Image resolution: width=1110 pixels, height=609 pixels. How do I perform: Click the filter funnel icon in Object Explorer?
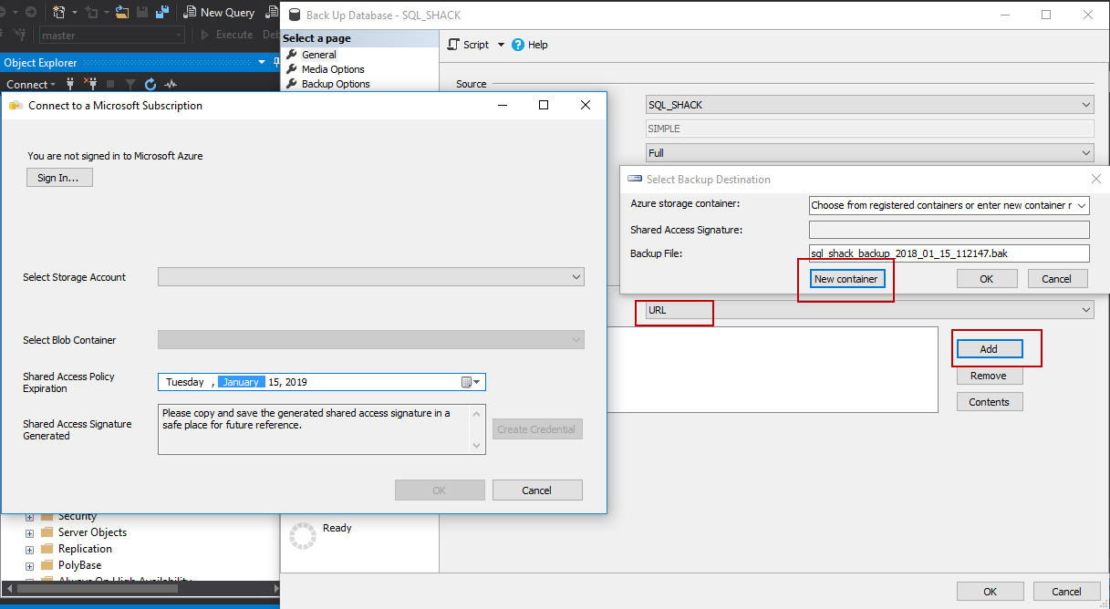pyautogui.click(x=130, y=84)
